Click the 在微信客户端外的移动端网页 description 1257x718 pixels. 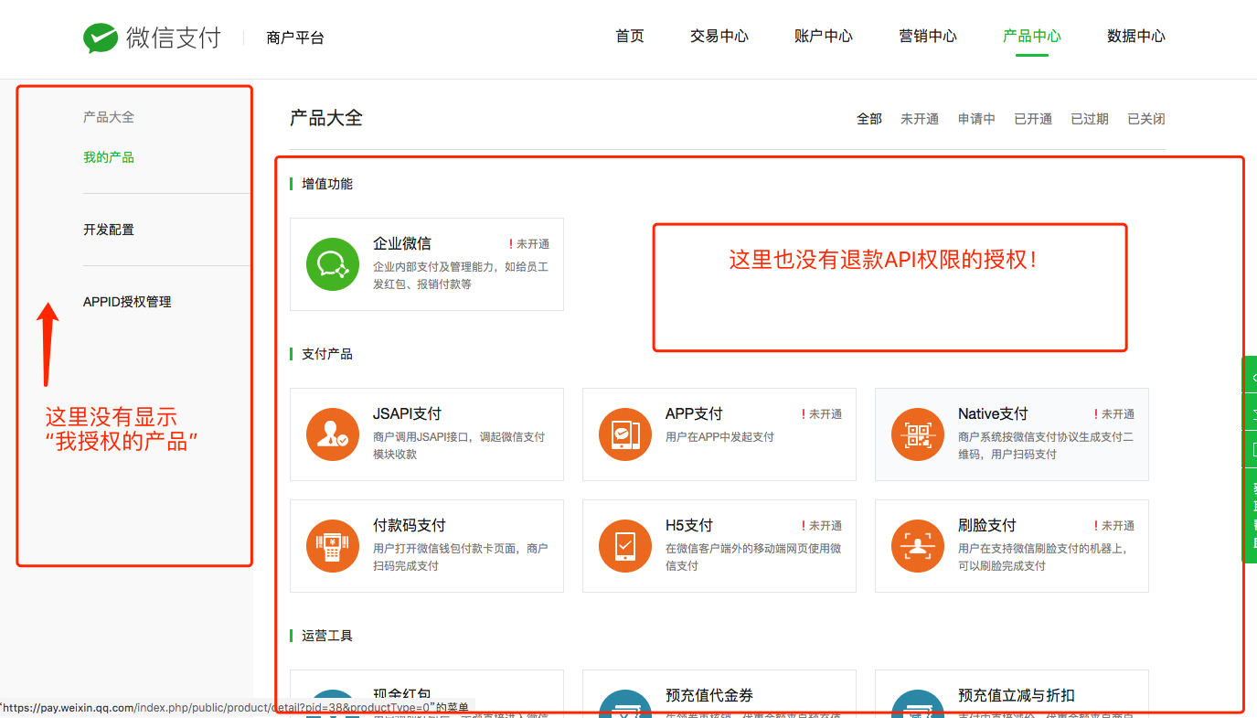coord(753,557)
